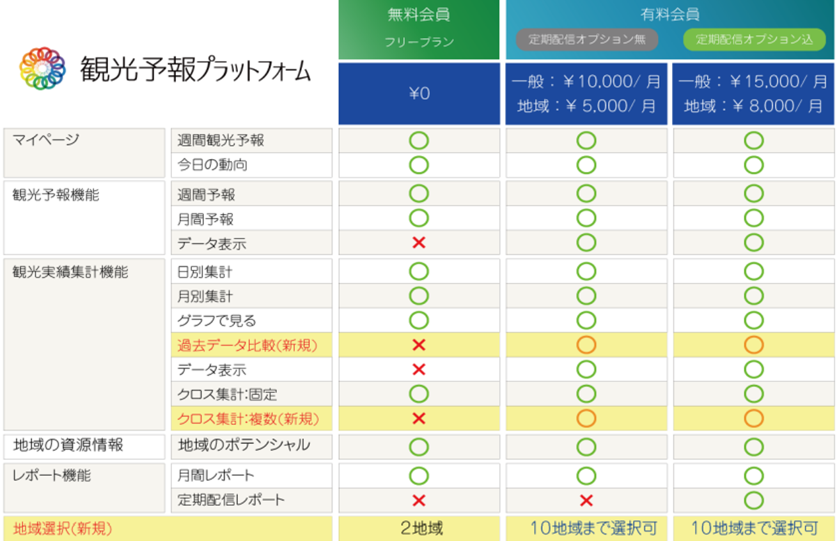Click the 地域選択(新規) row label
This screenshot has height=541, width=837.
point(64,528)
